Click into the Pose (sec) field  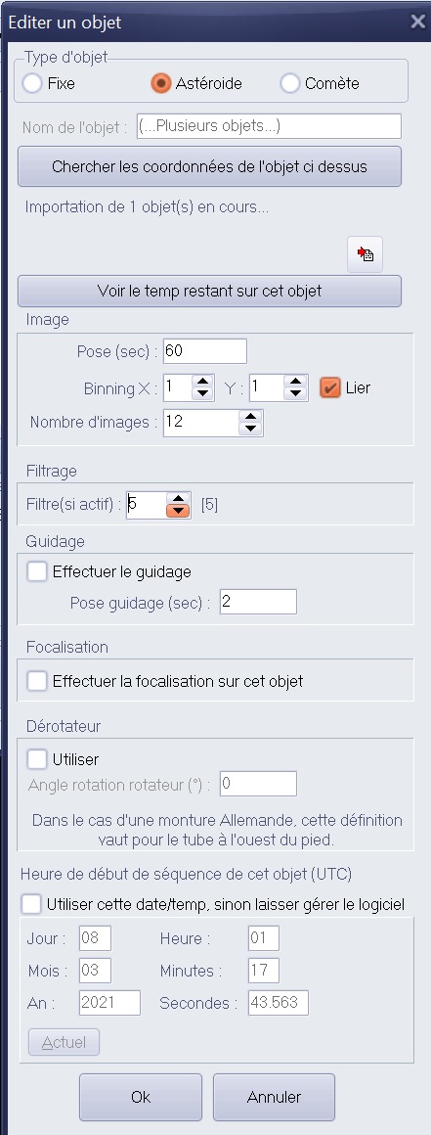(205, 351)
